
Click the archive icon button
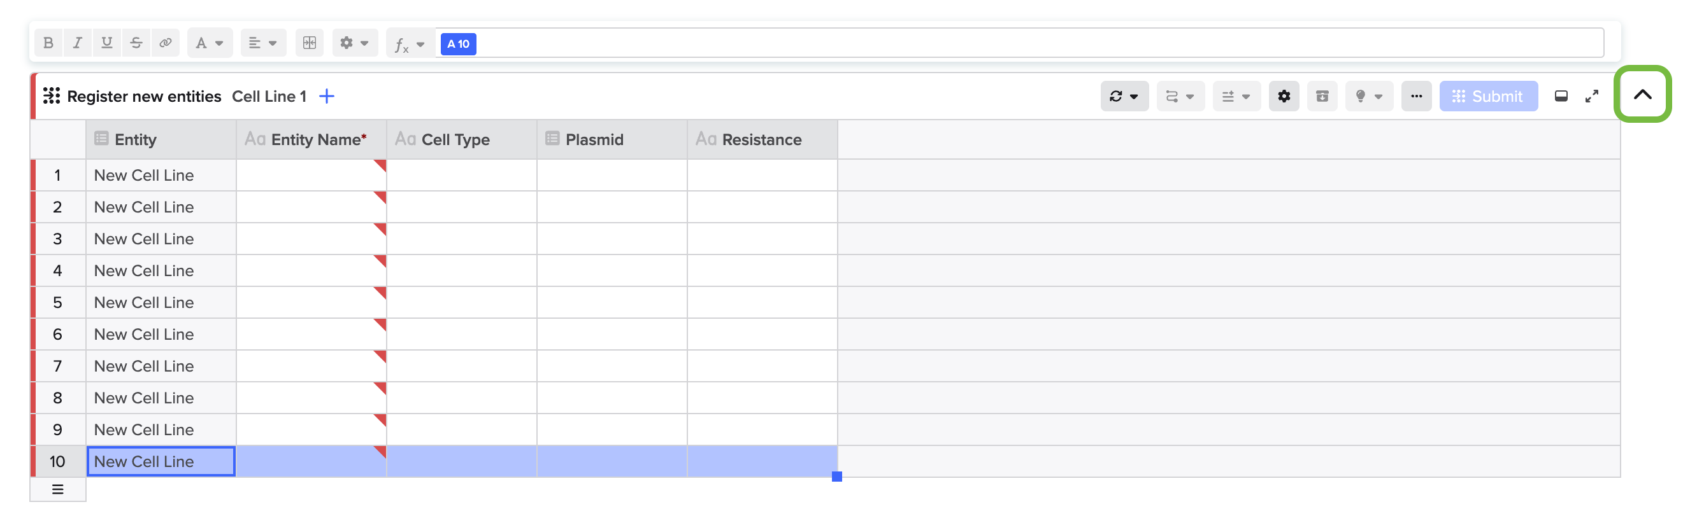tap(1322, 96)
